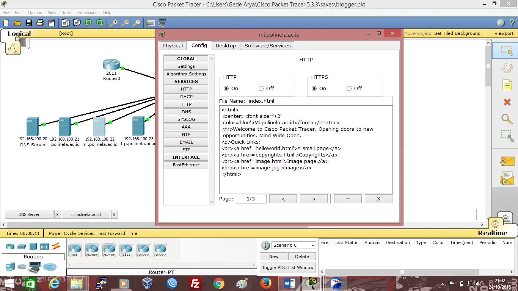This screenshot has height=291, width=518.
Task: Save the network with the floppy icon
Action: coord(28,23)
